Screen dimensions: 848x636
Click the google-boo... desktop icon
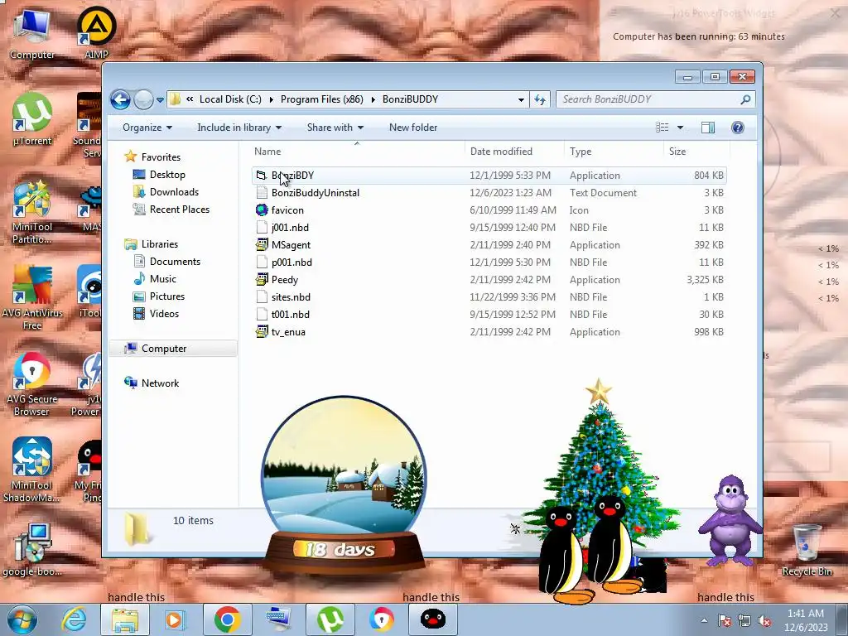tap(32, 551)
